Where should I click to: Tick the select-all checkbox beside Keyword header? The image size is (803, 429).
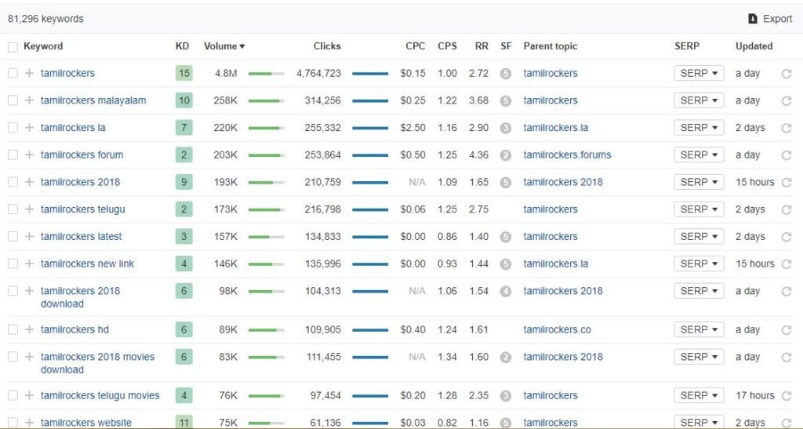point(13,47)
